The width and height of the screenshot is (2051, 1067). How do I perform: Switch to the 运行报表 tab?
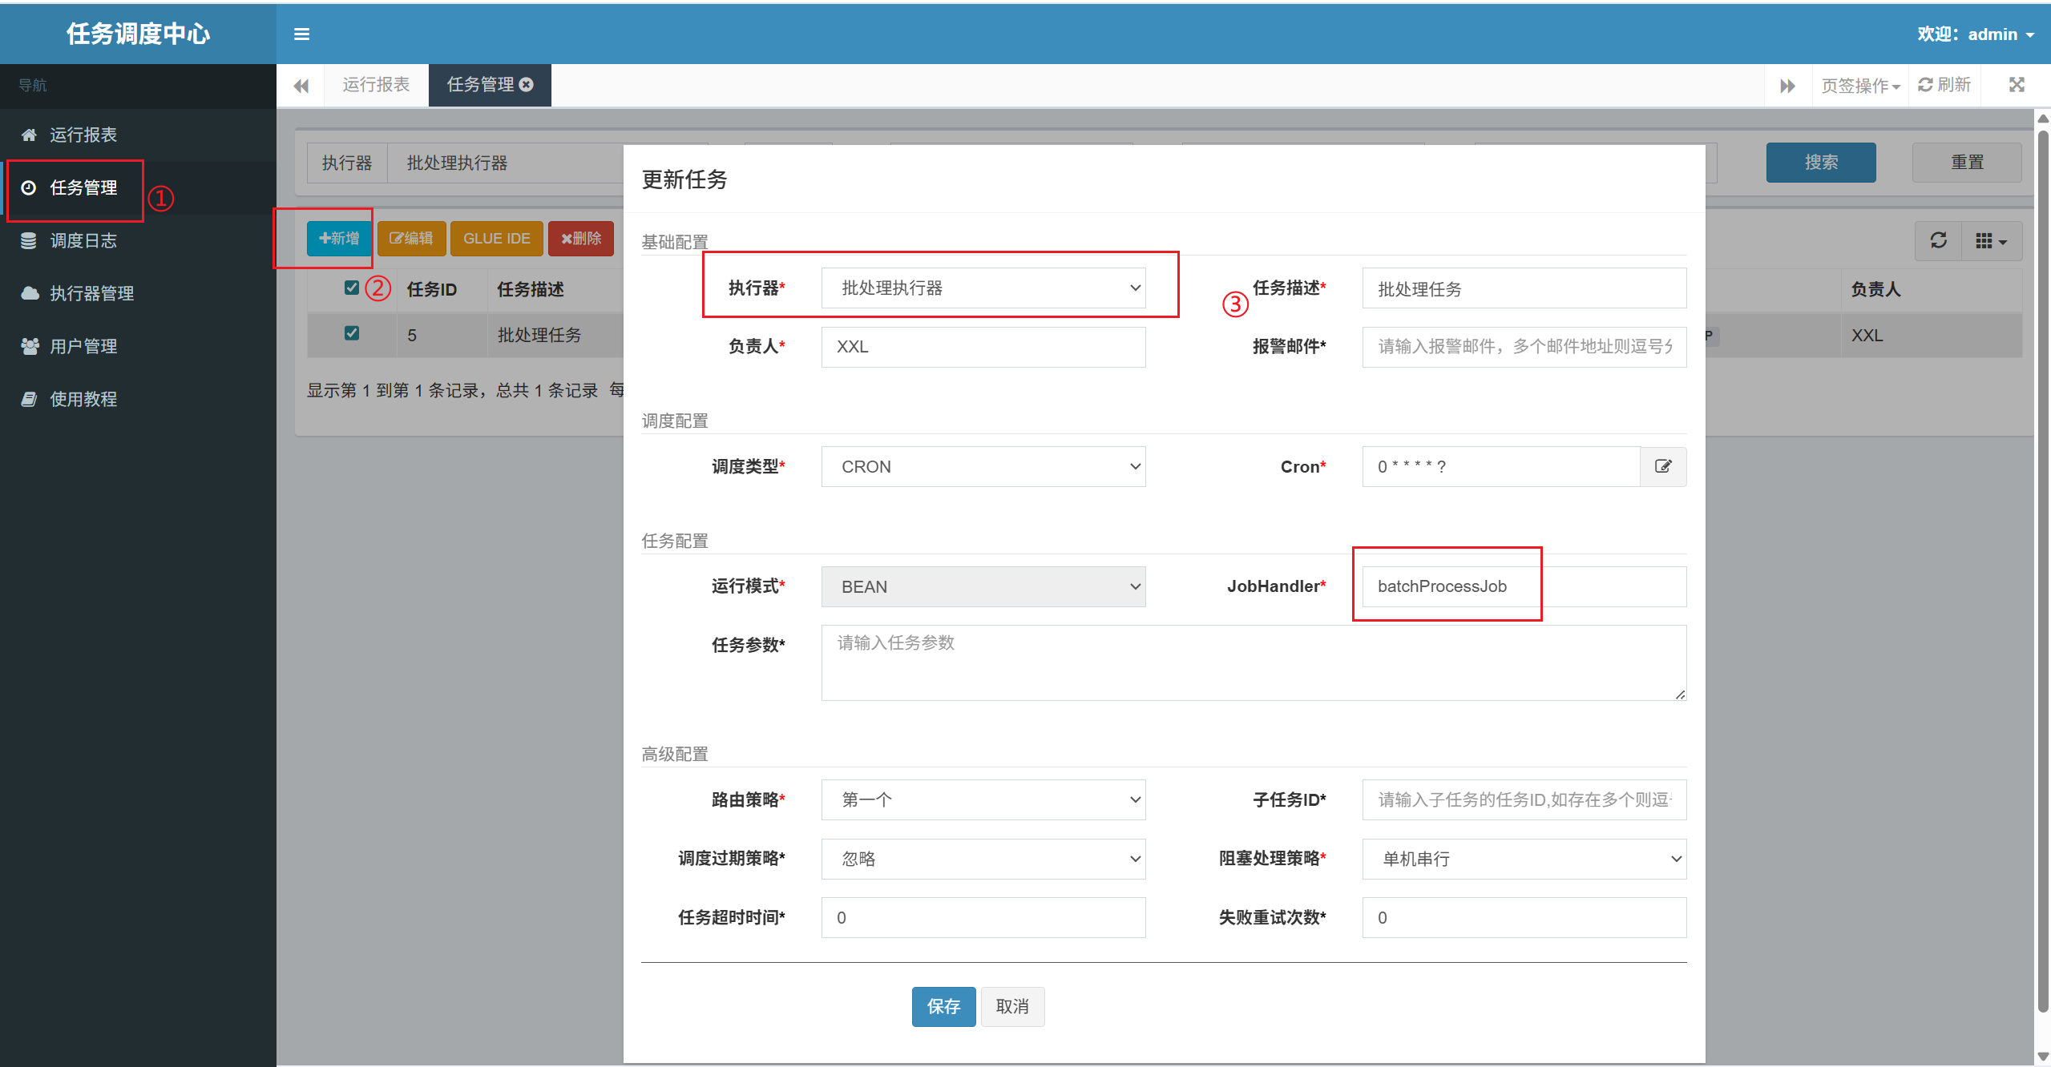pyautogui.click(x=376, y=84)
